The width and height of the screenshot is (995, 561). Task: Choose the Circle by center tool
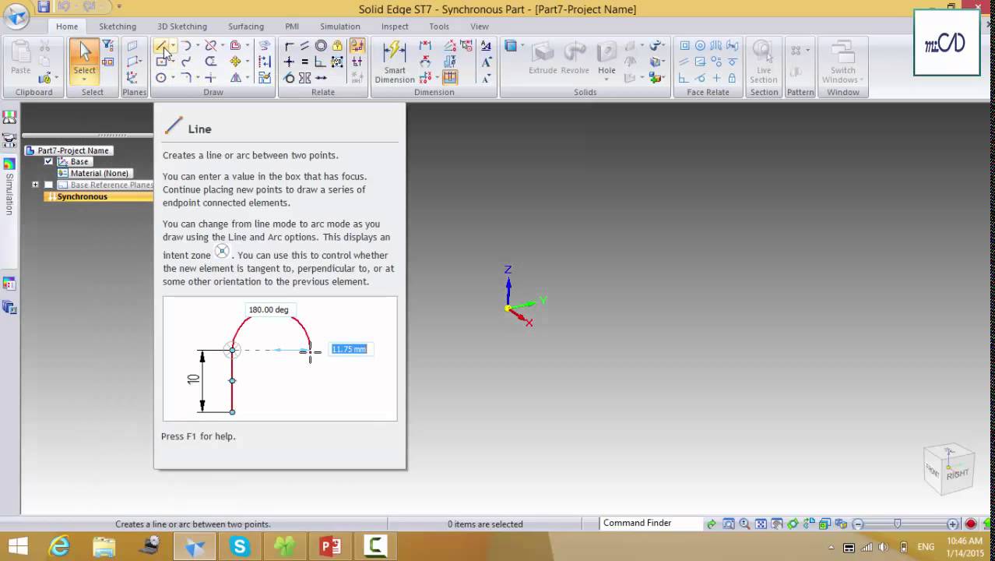pyautogui.click(x=161, y=77)
